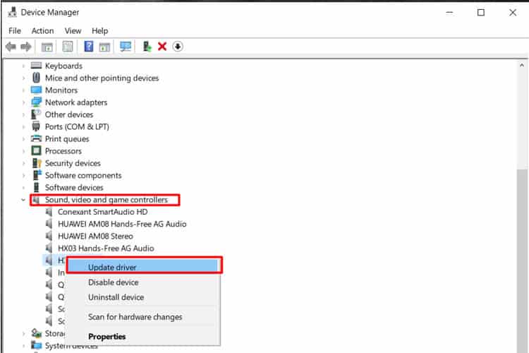The image size is (529, 353).
Task: Choose Update driver from context menu
Action: 144,267
